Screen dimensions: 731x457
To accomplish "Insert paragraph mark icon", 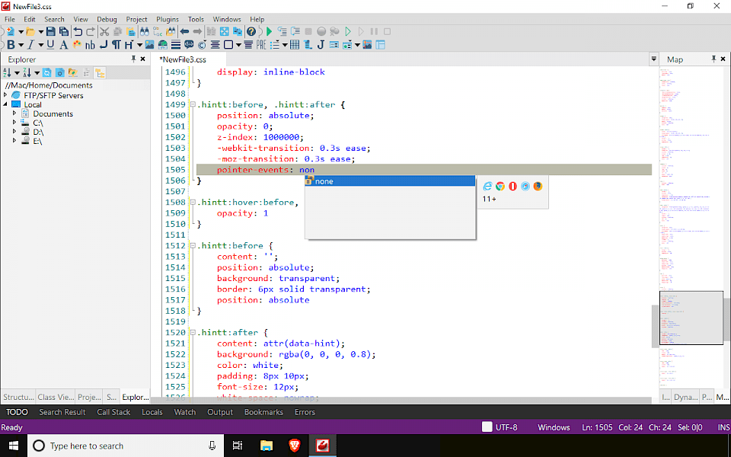I will click(116, 45).
